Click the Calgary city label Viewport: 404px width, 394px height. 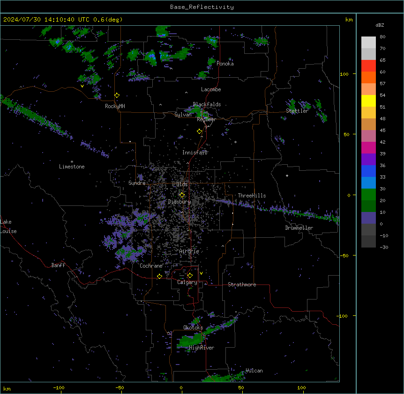[187, 282]
